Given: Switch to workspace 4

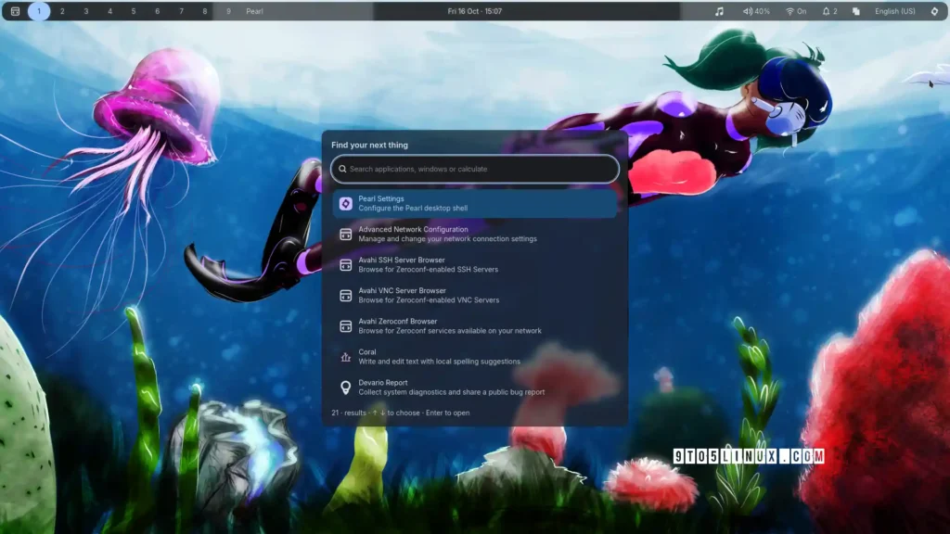Looking at the screenshot, I should (x=109, y=11).
